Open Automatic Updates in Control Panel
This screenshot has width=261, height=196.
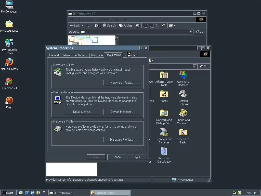[x=183, y=79]
